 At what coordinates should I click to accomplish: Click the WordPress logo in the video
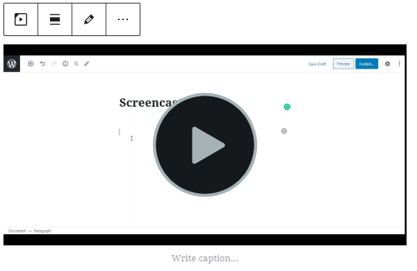tap(12, 64)
